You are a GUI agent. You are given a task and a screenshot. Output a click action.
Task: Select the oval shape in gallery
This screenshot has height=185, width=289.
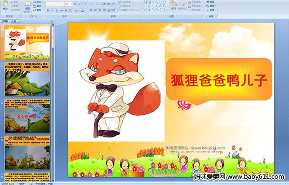[x=164, y=2]
